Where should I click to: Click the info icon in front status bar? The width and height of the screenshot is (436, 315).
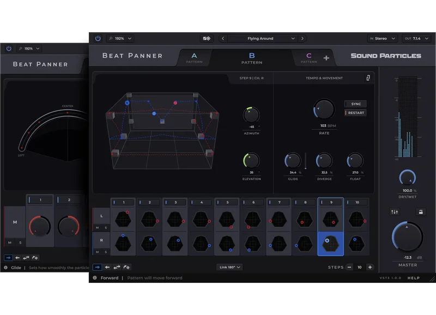pos(95,278)
